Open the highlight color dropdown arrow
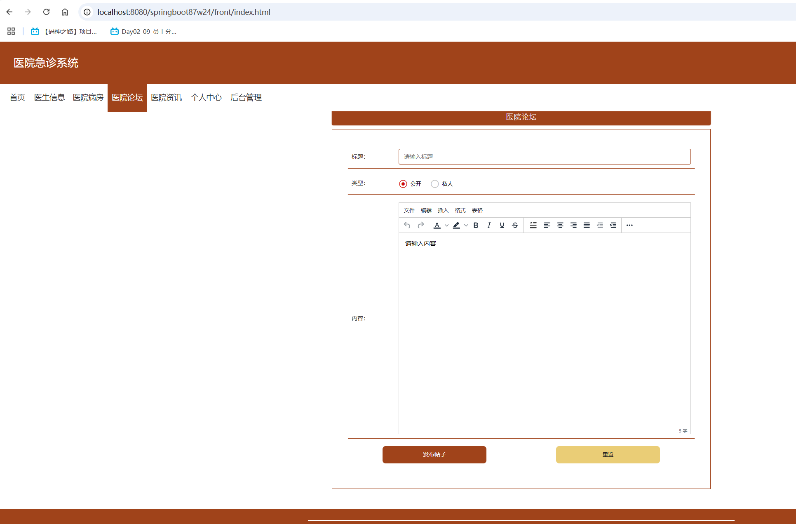This screenshot has width=796, height=524. pos(466,225)
